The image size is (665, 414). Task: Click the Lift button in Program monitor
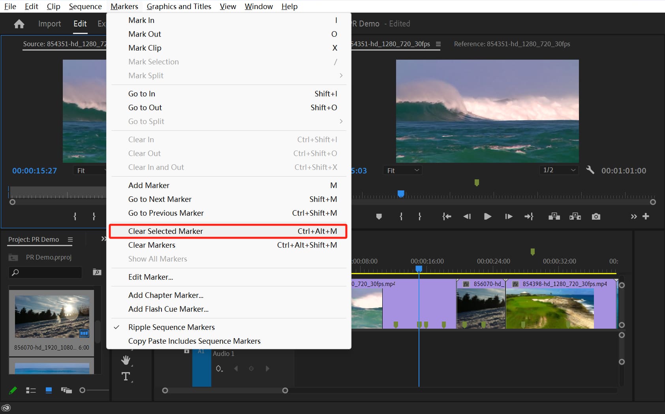554,216
